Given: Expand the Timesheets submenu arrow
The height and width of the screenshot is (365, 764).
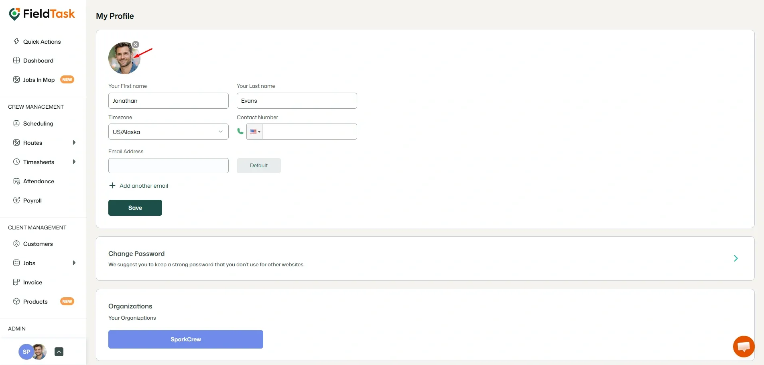Looking at the screenshot, I should (x=74, y=162).
